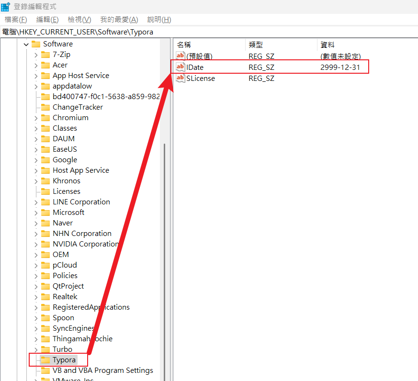
Task: Click the Classes folder icon
Action: coord(45,128)
